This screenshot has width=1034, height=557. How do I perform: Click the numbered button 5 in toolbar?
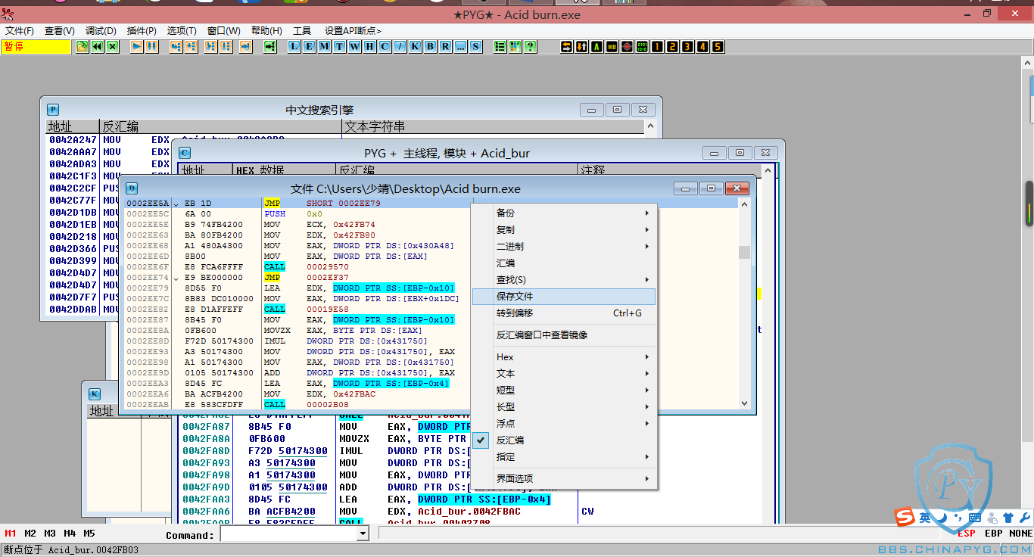point(718,47)
